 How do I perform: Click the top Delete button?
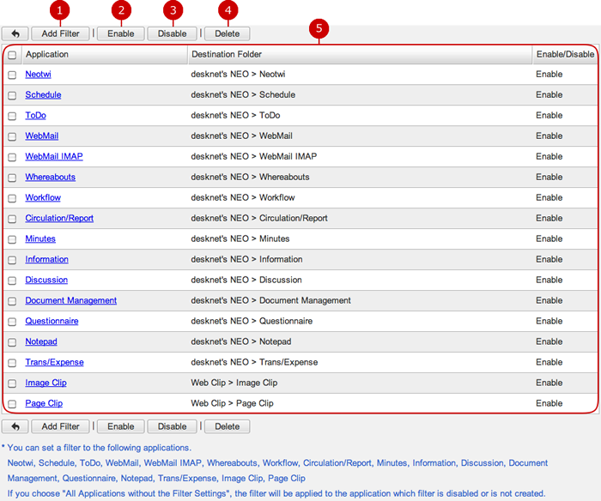[x=228, y=33]
